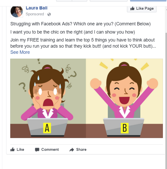Viewport: 167px width, 169px height.
Task: Click the Like text in action bar
Action: point(21,150)
